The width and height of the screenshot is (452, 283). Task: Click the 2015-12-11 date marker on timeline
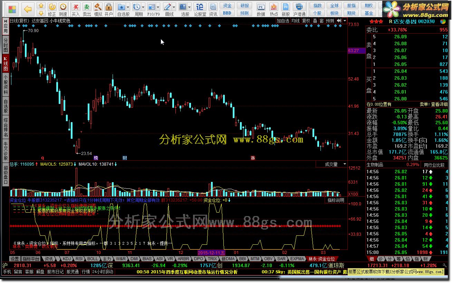[x=212, y=253]
